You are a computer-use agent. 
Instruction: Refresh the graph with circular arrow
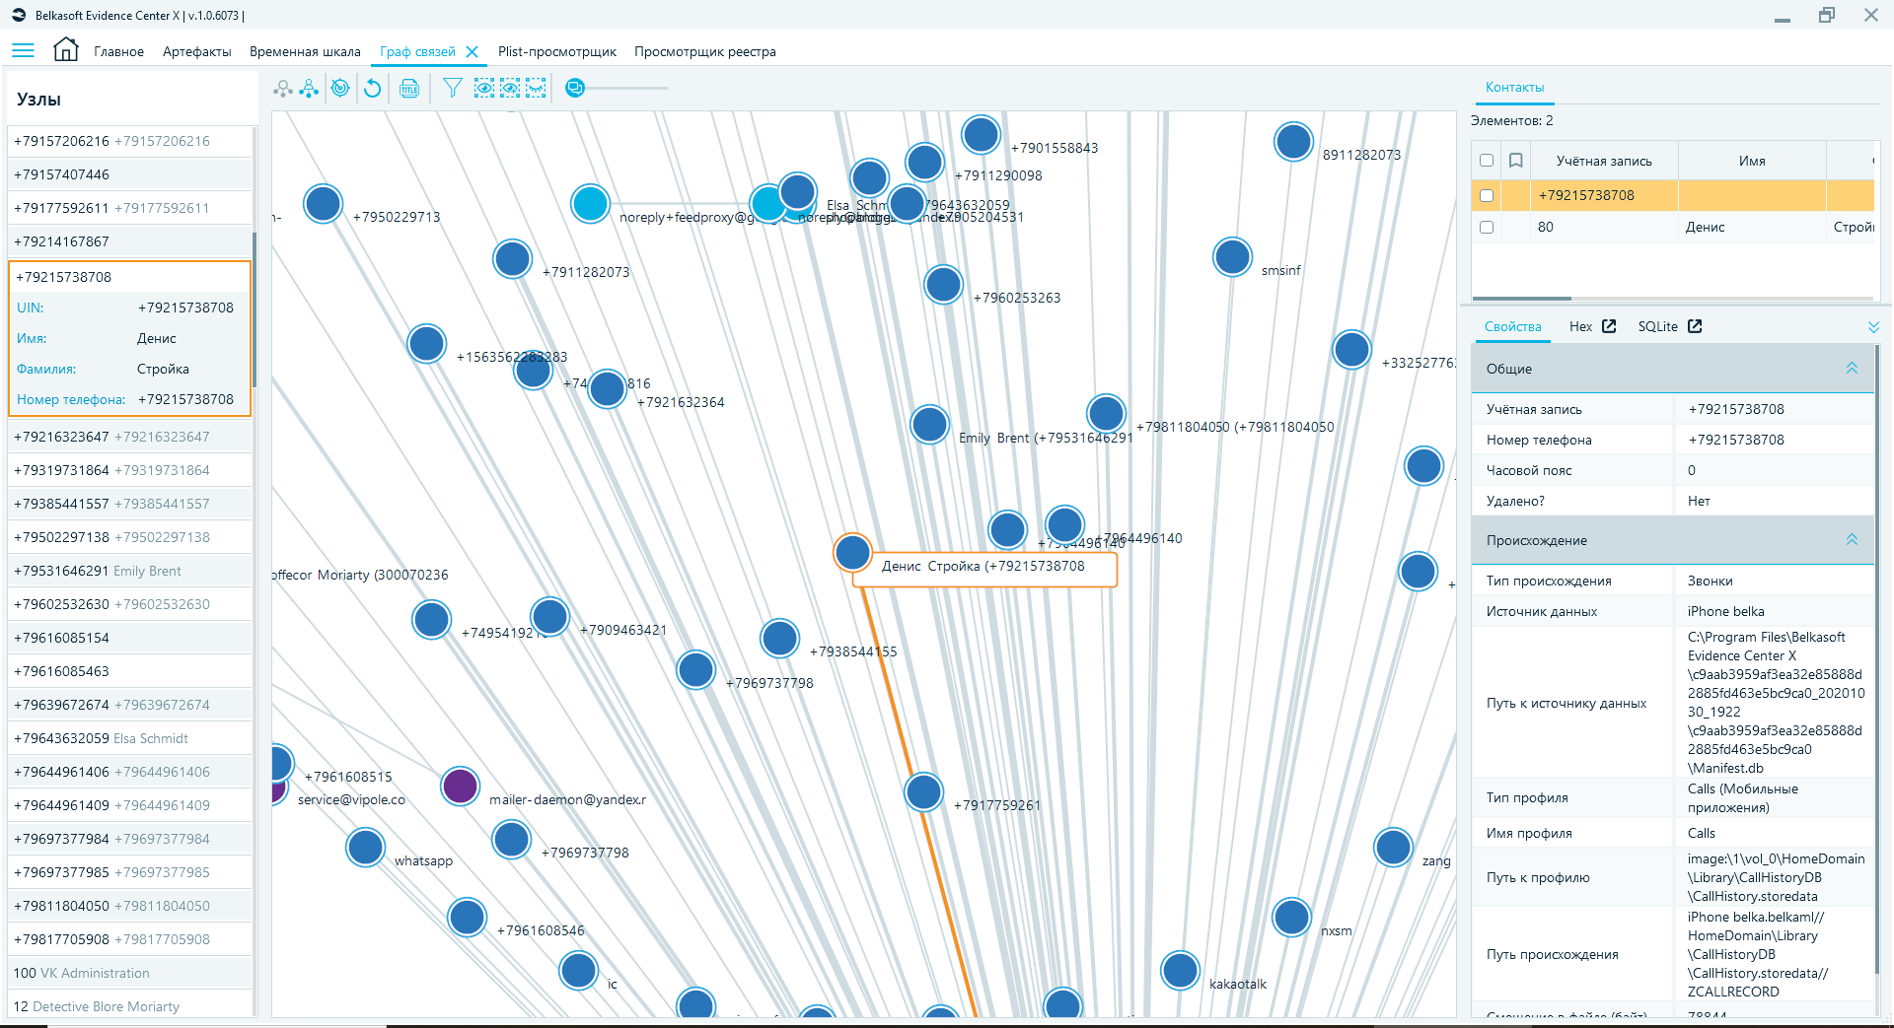point(372,89)
